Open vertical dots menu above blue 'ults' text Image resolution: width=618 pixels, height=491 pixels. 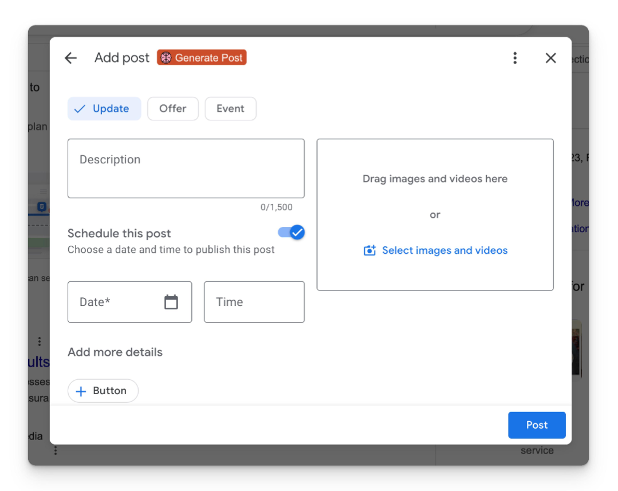click(39, 341)
